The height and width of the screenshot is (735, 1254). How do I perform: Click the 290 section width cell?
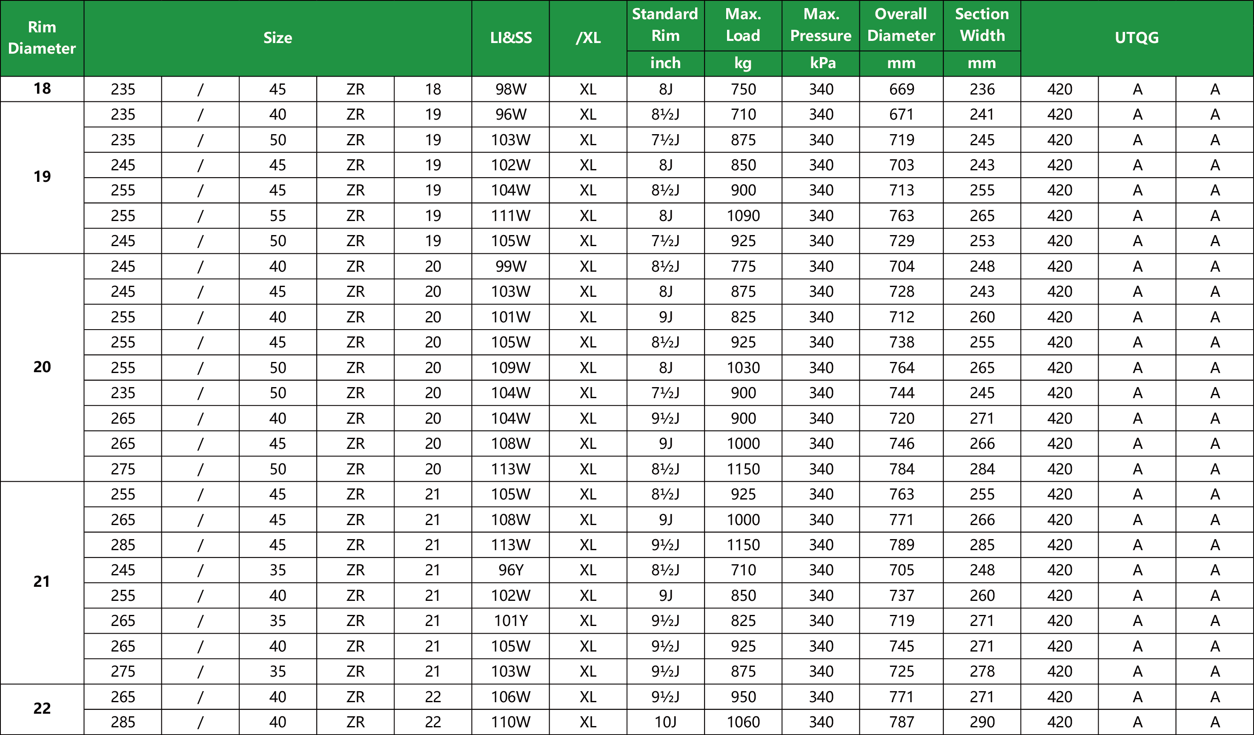pyautogui.click(x=982, y=721)
